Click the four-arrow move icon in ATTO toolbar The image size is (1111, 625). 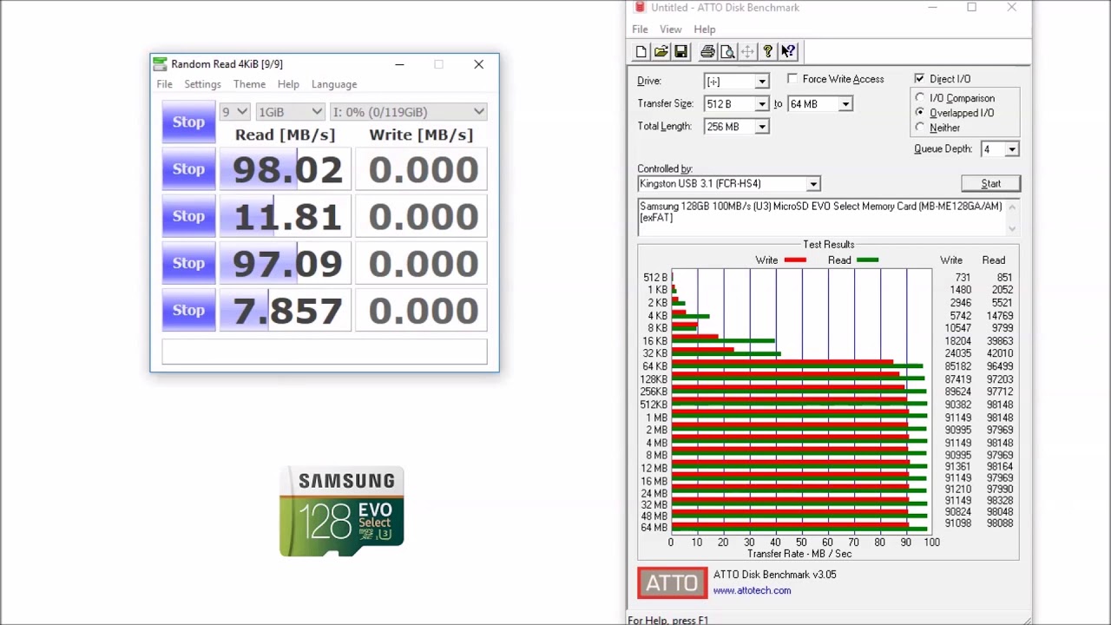point(747,52)
